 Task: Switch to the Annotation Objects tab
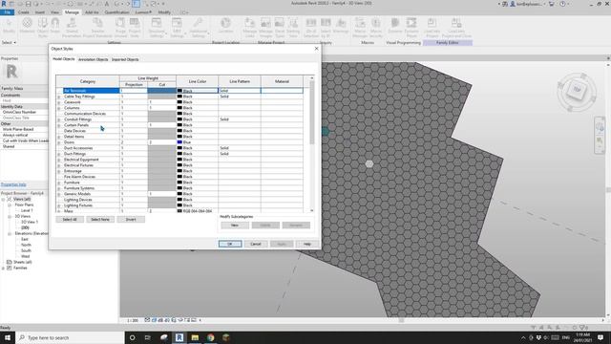94,59
